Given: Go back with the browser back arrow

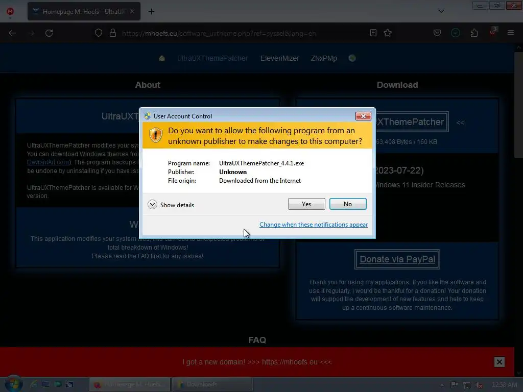Looking at the screenshot, I should [x=12, y=33].
